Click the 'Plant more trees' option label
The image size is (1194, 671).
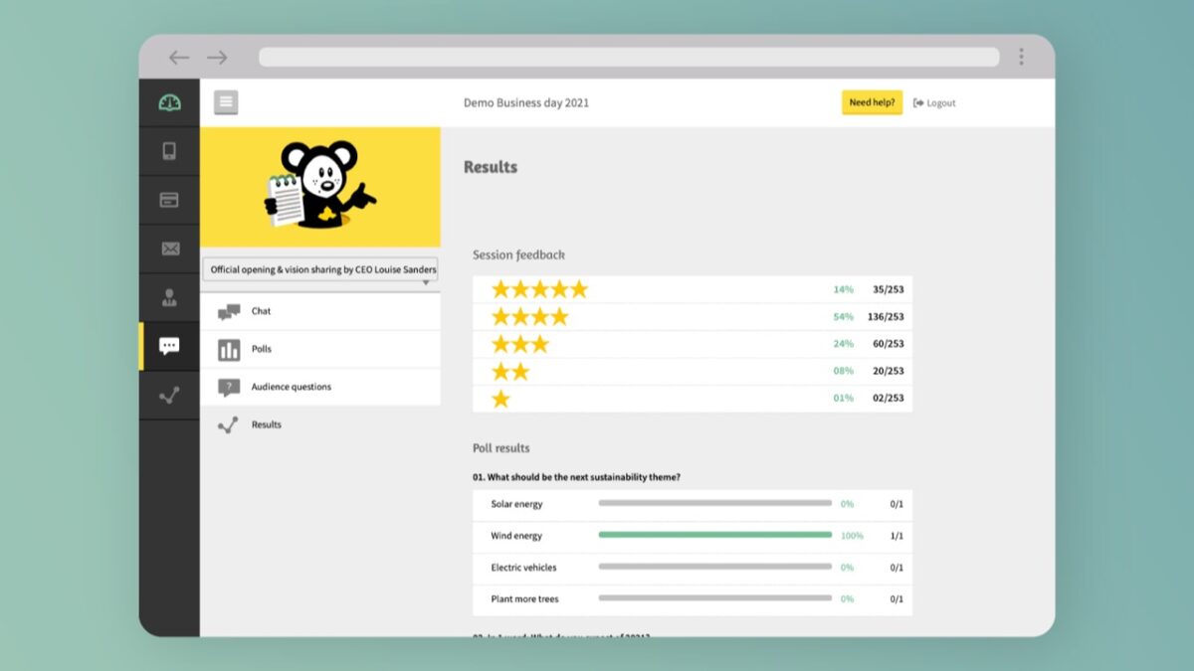coord(524,599)
